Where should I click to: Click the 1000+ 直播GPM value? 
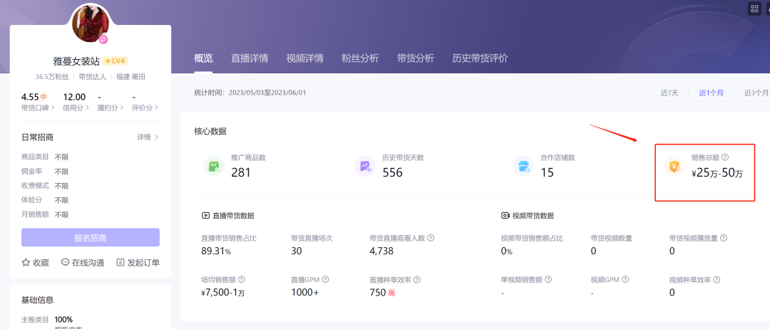[x=304, y=292]
